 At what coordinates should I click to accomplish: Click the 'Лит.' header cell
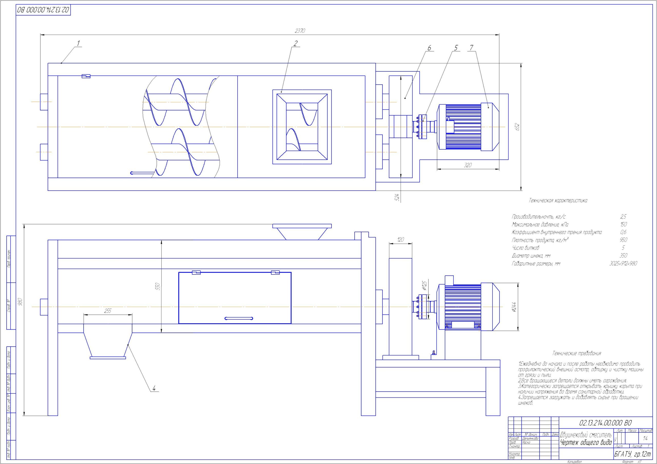620,431
